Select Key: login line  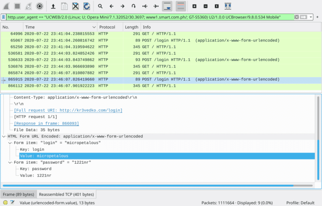[32, 149]
